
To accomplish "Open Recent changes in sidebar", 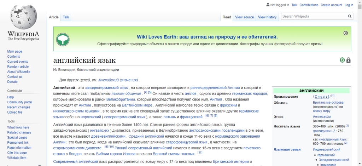I will coord(18,107).
